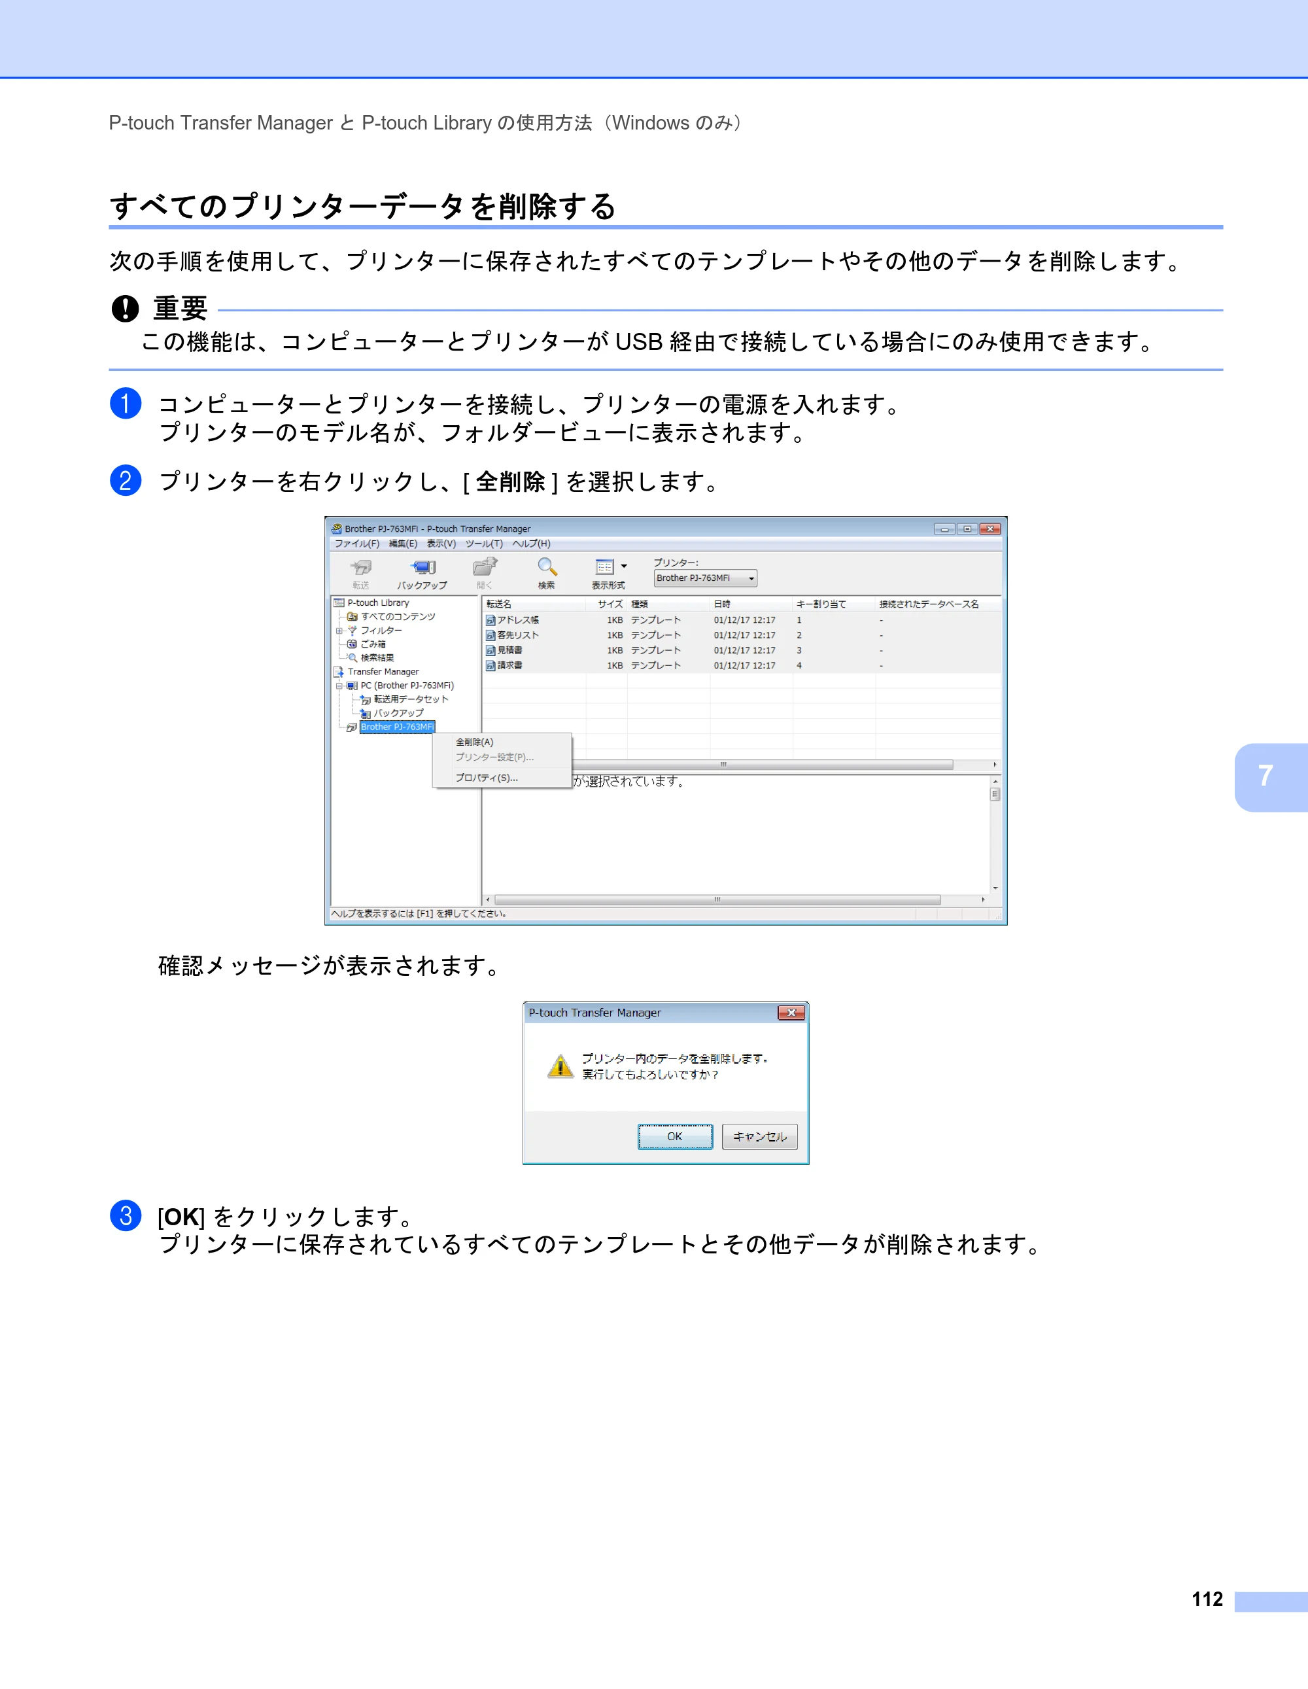Sort by the 転送名 column header

coord(534,604)
